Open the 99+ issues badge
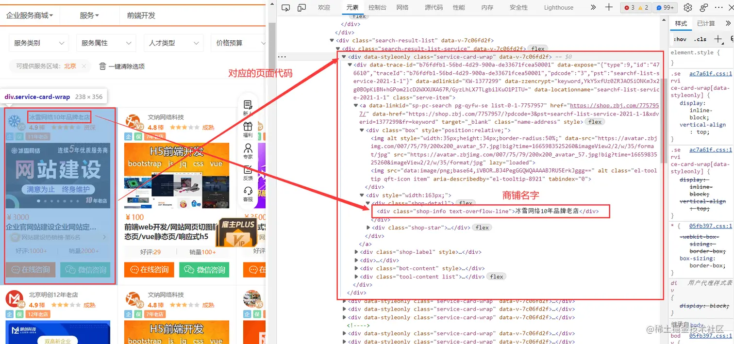Viewport: 734px width, 344px height. [665, 7]
